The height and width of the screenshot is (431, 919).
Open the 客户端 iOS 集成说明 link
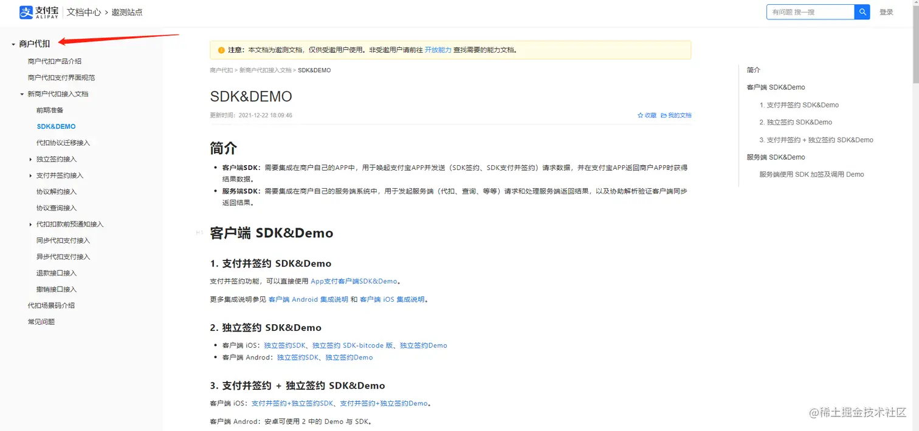(x=392, y=300)
